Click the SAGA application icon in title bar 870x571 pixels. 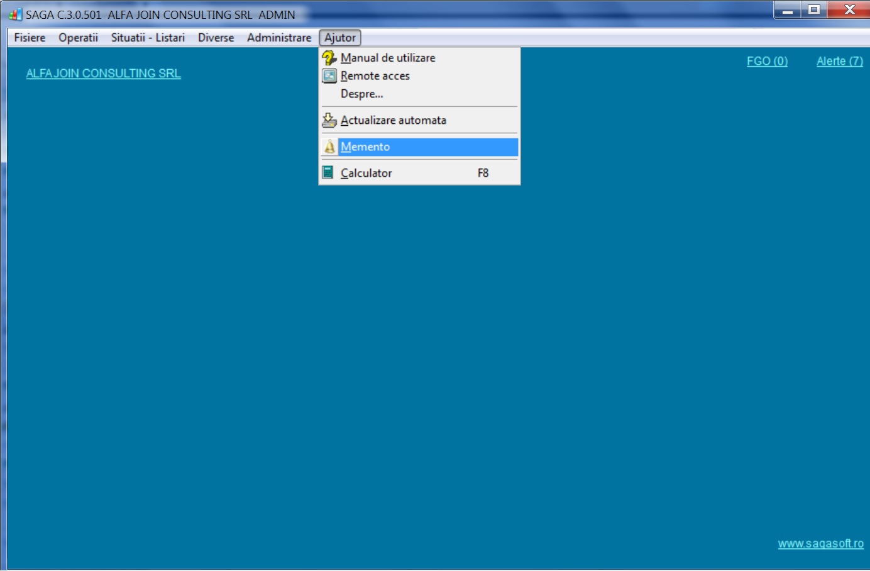15,14
